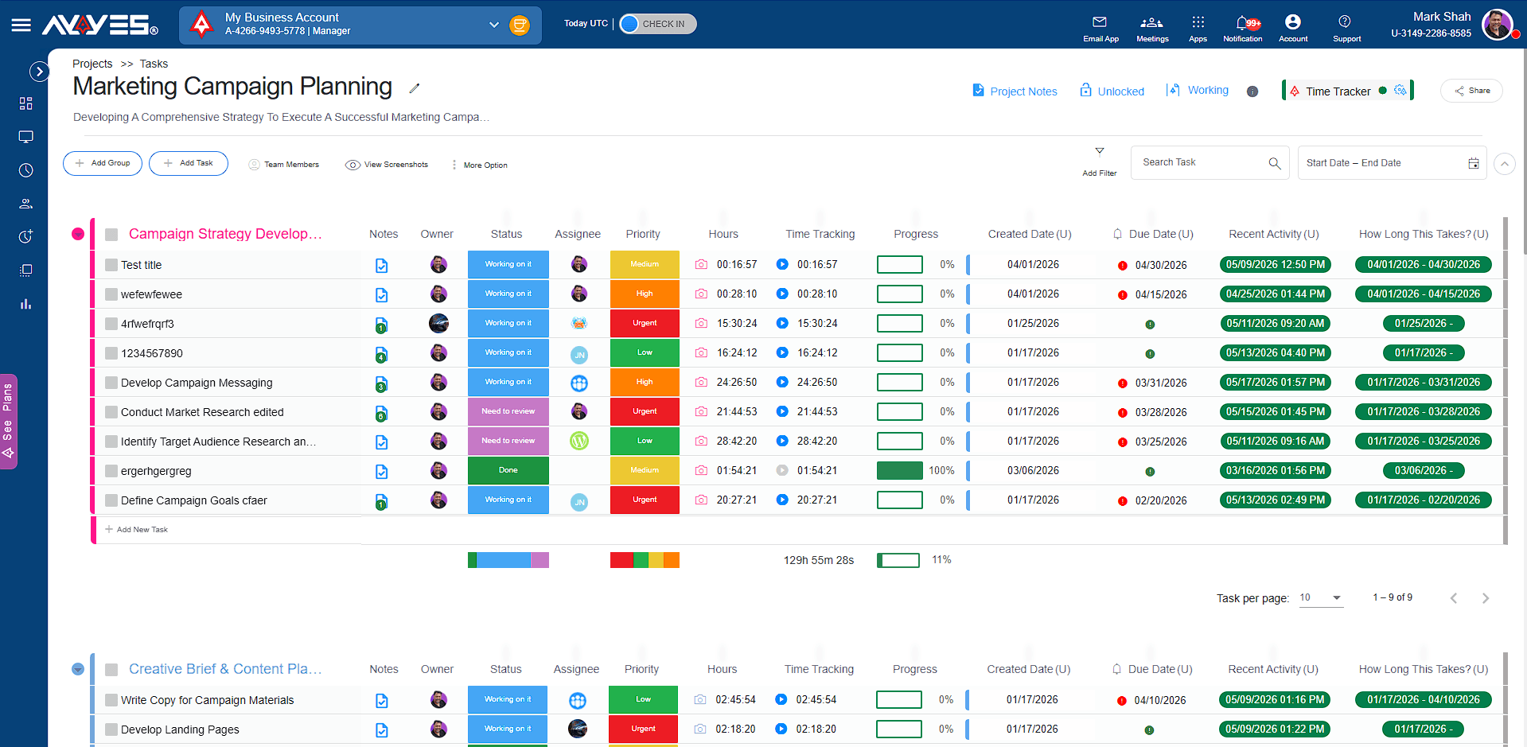Image resolution: width=1527 pixels, height=747 pixels.
Task: Check Write Copy for Campaign Materials checkbox
Action: pyautogui.click(x=111, y=700)
